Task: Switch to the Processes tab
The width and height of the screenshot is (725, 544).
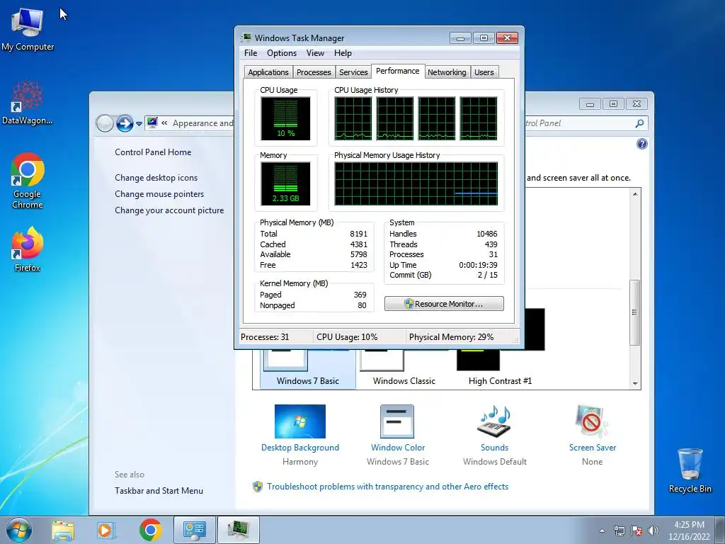Action: pyautogui.click(x=314, y=72)
